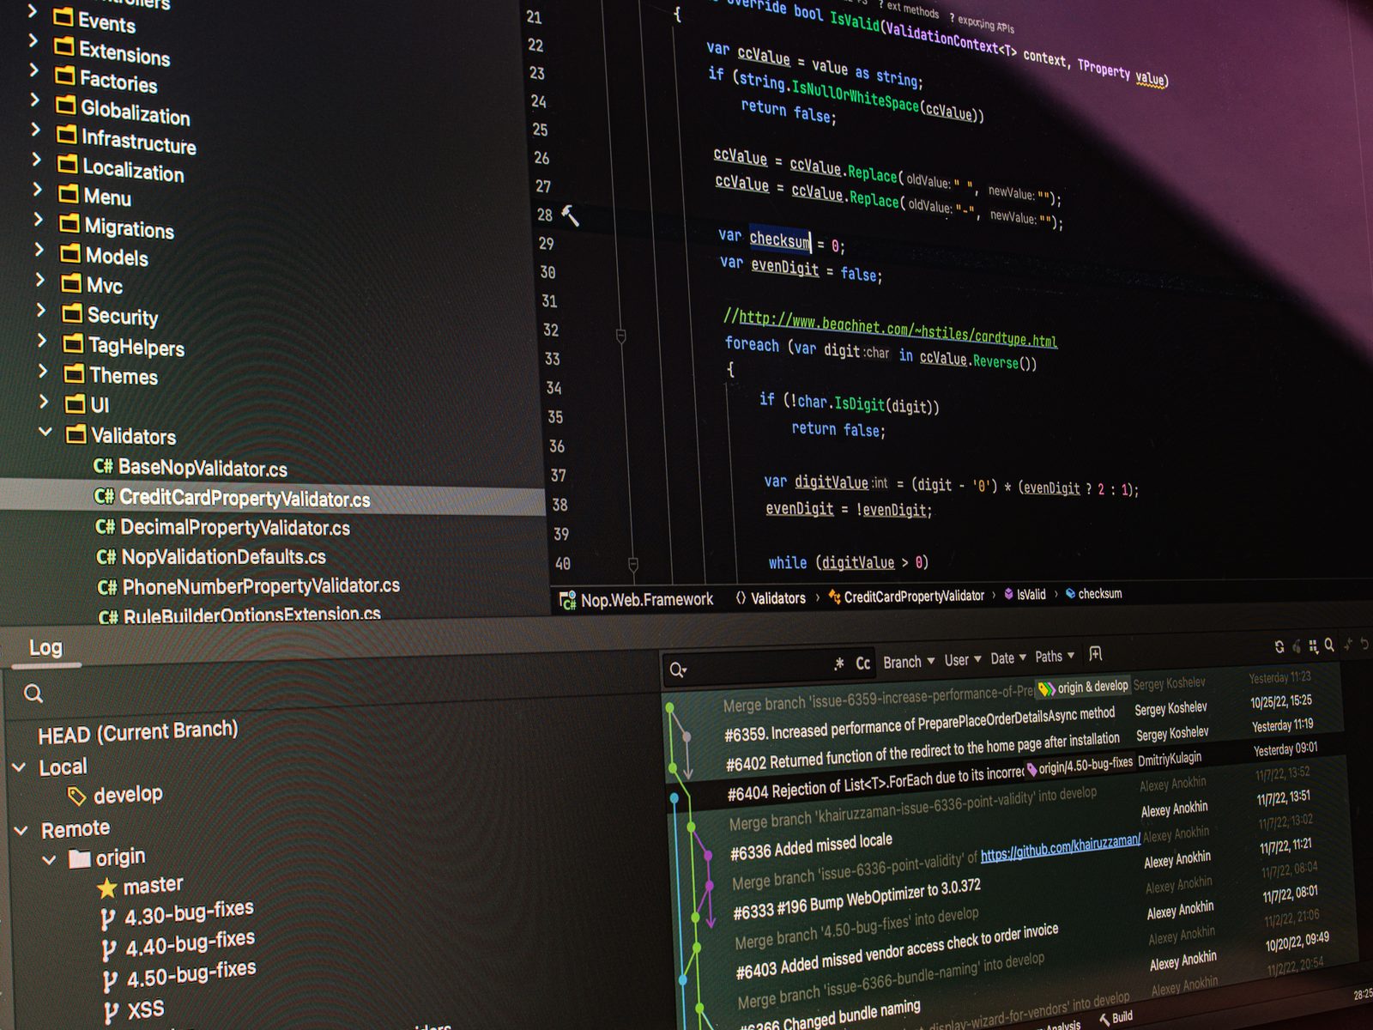
Task: Collapse the Validators folder
Action: pos(45,432)
